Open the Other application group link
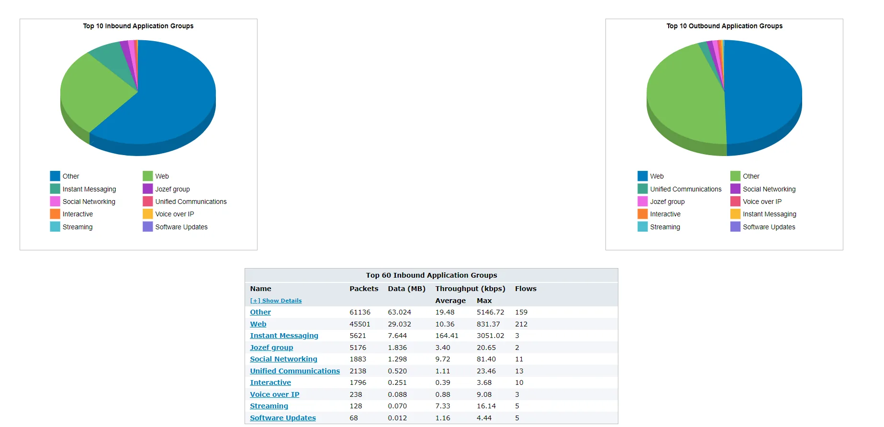 click(x=260, y=312)
